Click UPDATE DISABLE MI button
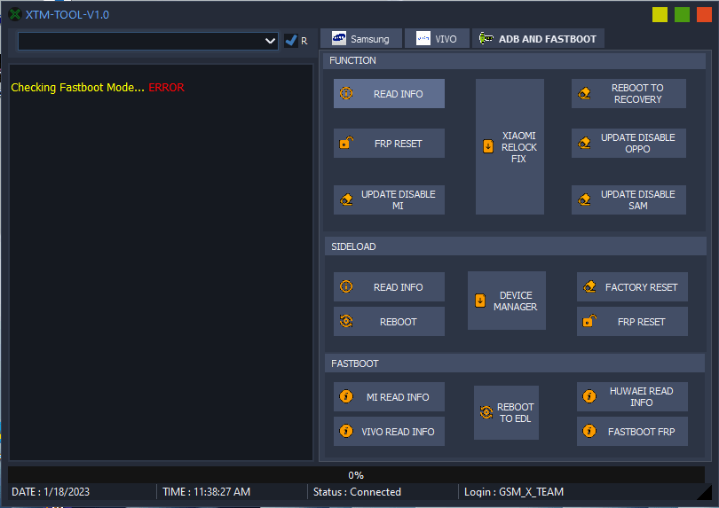Screen dimensions: 719x508 click(x=389, y=199)
